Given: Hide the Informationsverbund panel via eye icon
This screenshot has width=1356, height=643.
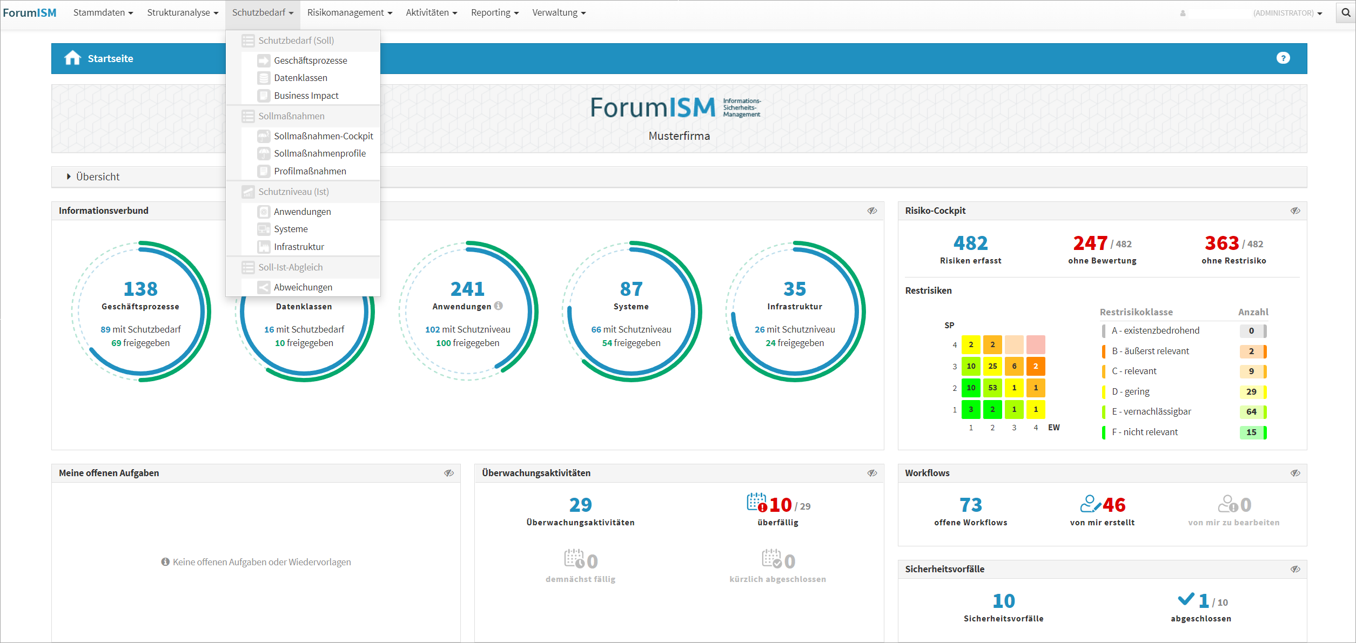Looking at the screenshot, I should (x=872, y=211).
